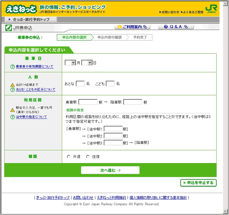Open the day dropdown for 乗車日
229x215 pixels.
click(90, 63)
